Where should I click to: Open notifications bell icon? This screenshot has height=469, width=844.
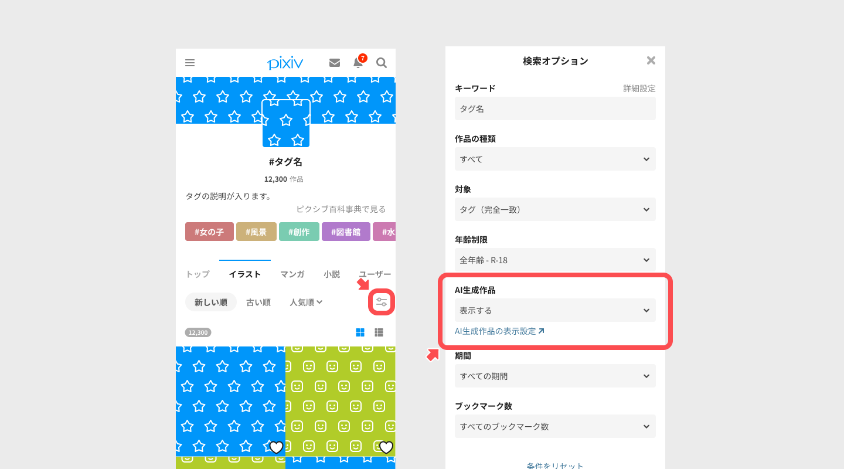tap(358, 62)
